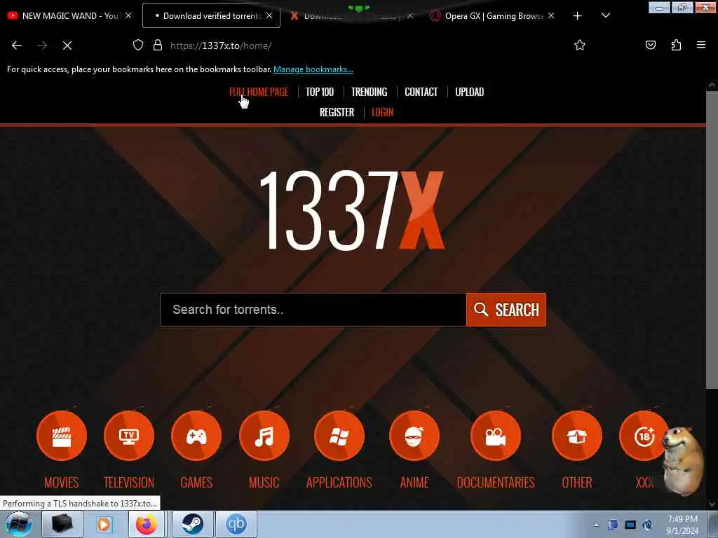Viewport: 718px width, 538px height.
Task: Close the Opera GX tab
Action: (x=551, y=15)
